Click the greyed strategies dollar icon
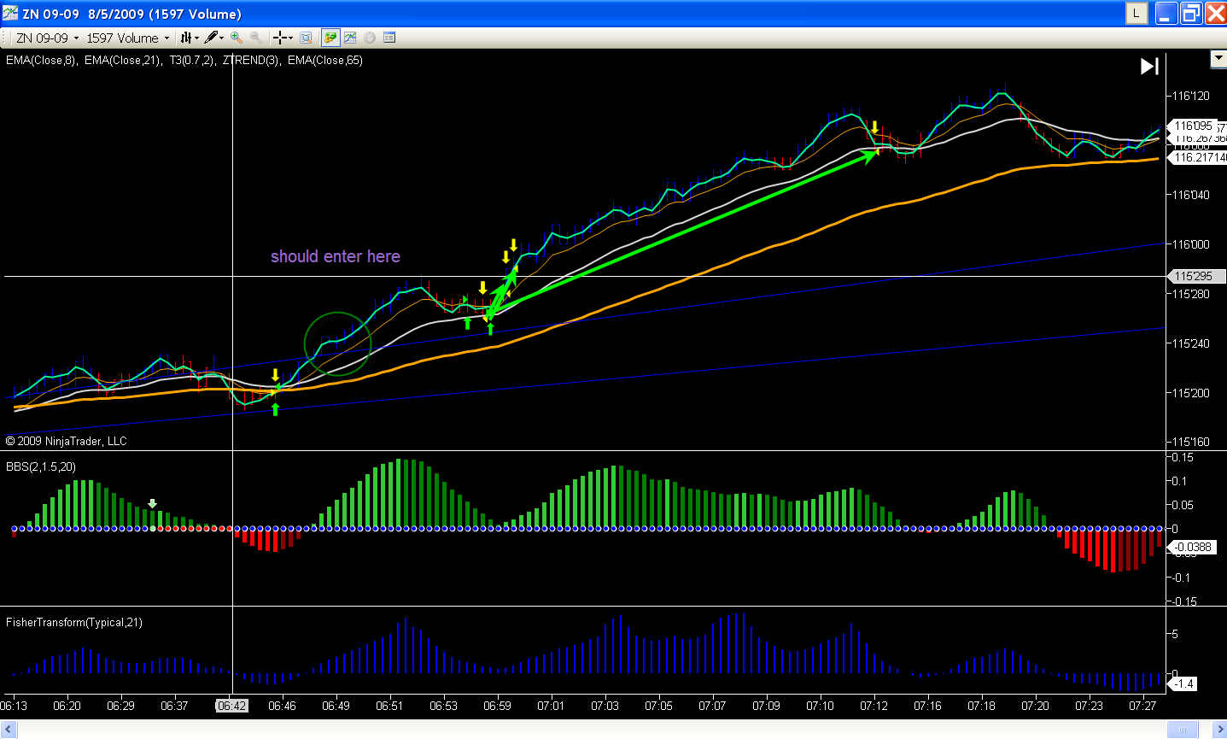Viewport: 1227px width, 739px height. (x=370, y=38)
